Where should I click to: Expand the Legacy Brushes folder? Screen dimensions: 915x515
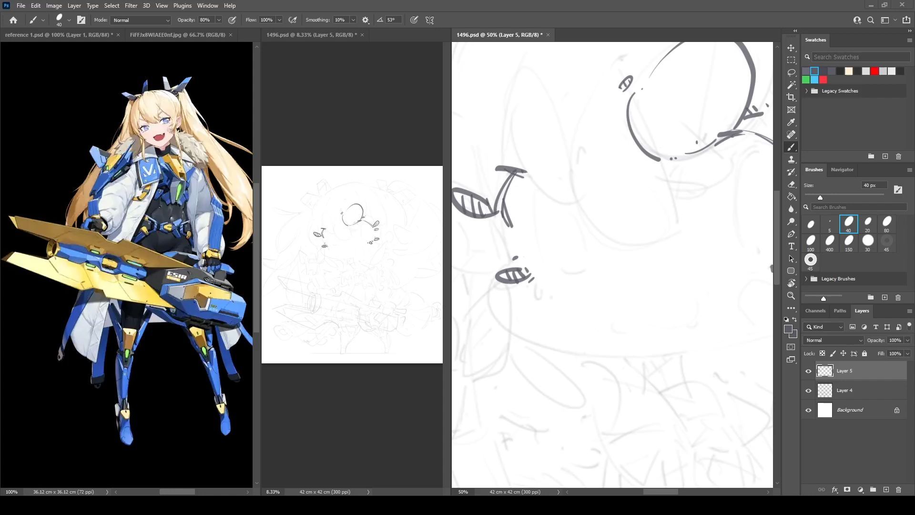click(x=806, y=279)
